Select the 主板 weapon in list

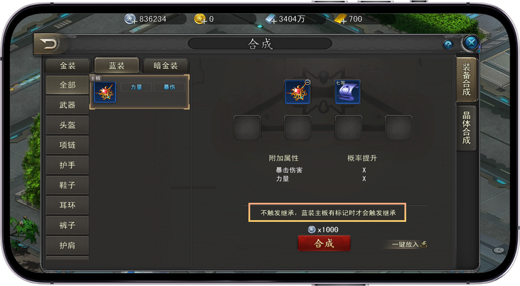coord(105,92)
